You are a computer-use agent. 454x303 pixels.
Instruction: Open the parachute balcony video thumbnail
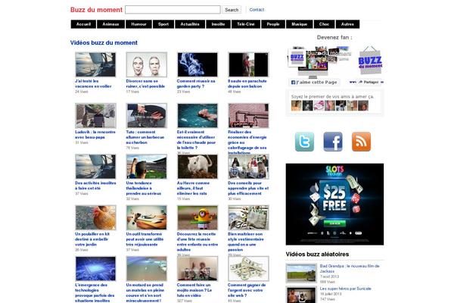(x=248, y=64)
